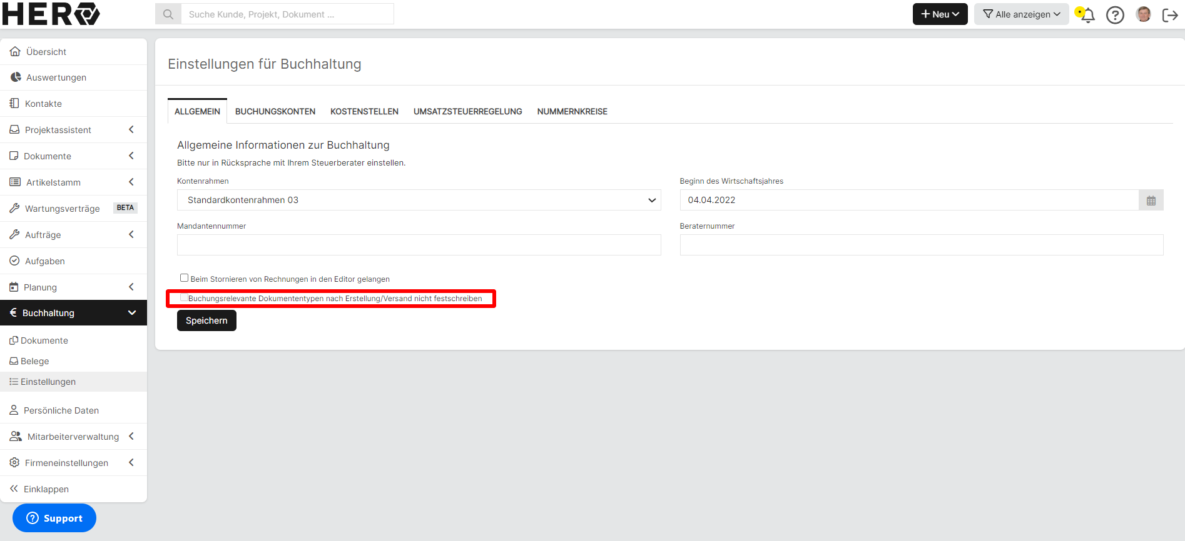Expand the Artikelstamm submenu chevron

click(131, 182)
